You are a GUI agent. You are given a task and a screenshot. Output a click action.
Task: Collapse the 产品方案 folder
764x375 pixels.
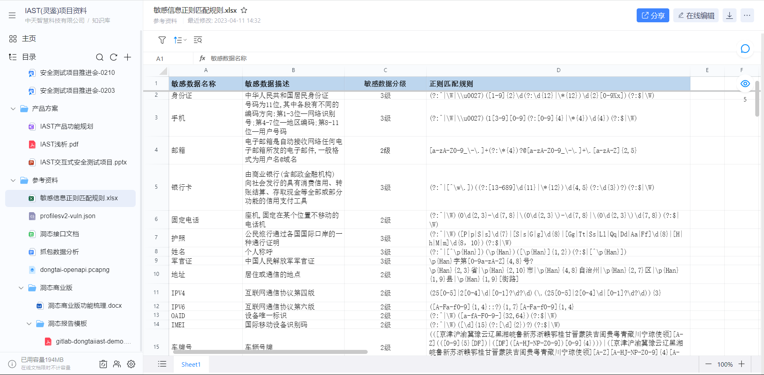(x=13, y=109)
